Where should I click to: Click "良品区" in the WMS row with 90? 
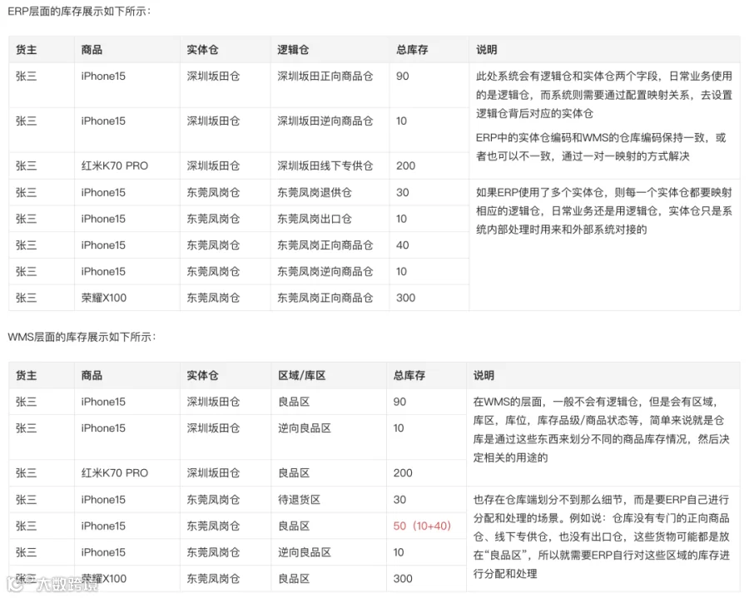pos(294,402)
